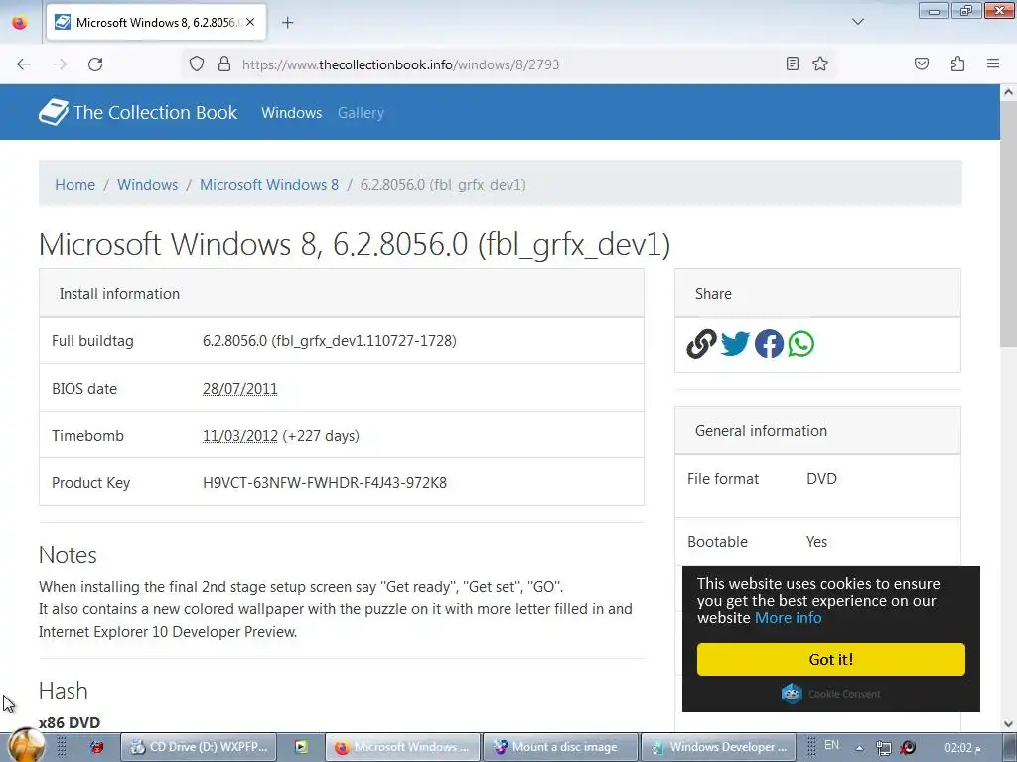This screenshot has height=762, width=1017.
Task: Click the small media taskbar button
Action: click(x=301, y=747)
